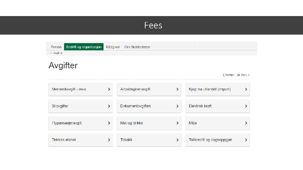The image size is (303, 170).
Task: Expand the Miljø category arrow
Action: tap(246, 123)
